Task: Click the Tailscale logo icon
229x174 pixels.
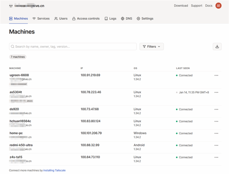Action: [x=11, y=6]
